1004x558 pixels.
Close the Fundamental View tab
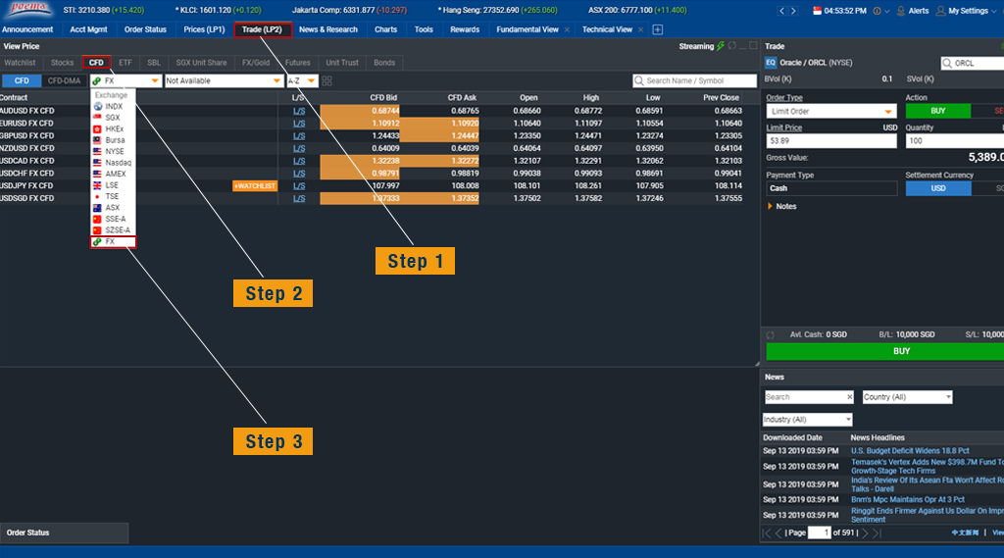[x=567, y=29]
